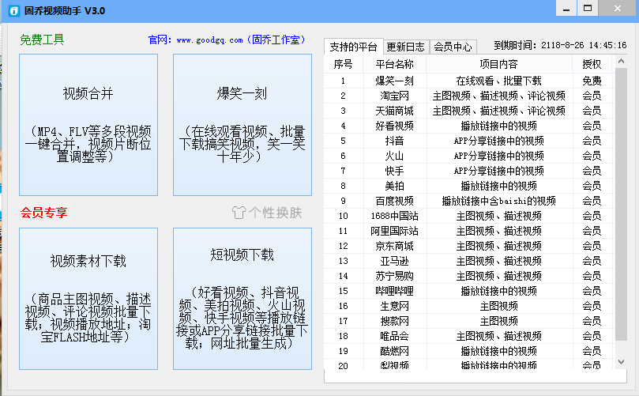Click 播放链接中含baishi的视频 cell
The image size is (639, 396).
(499, 201)
